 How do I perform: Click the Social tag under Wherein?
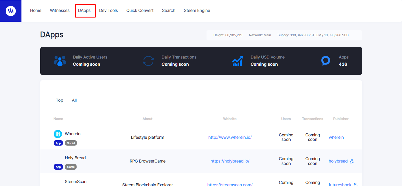[x=71, y=143]
